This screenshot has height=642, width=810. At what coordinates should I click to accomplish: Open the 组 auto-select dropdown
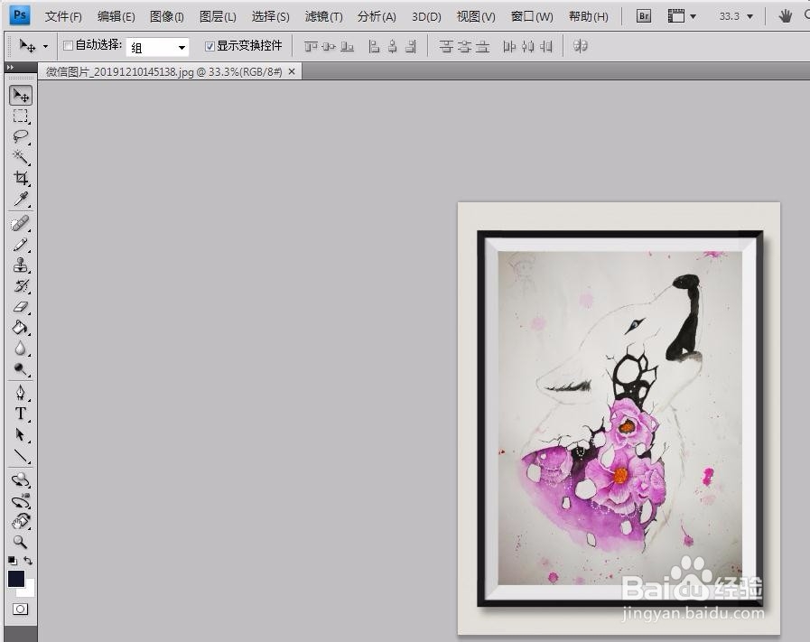click(x=157, y=48)
